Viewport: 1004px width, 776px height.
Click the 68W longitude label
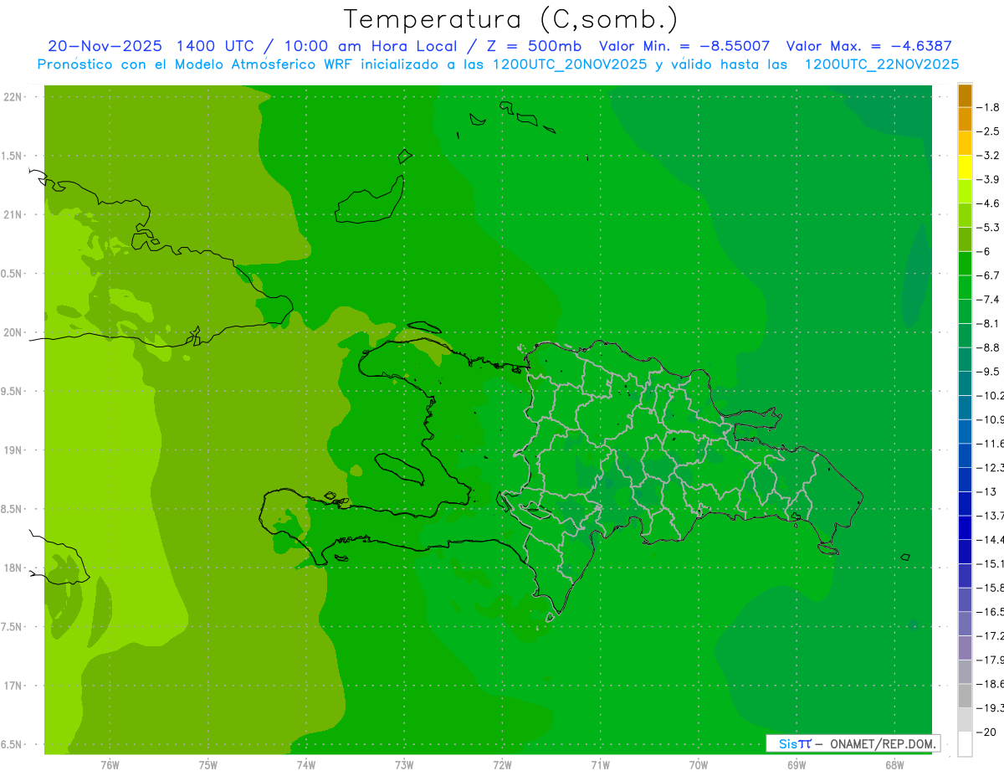(x=894, y=764)
